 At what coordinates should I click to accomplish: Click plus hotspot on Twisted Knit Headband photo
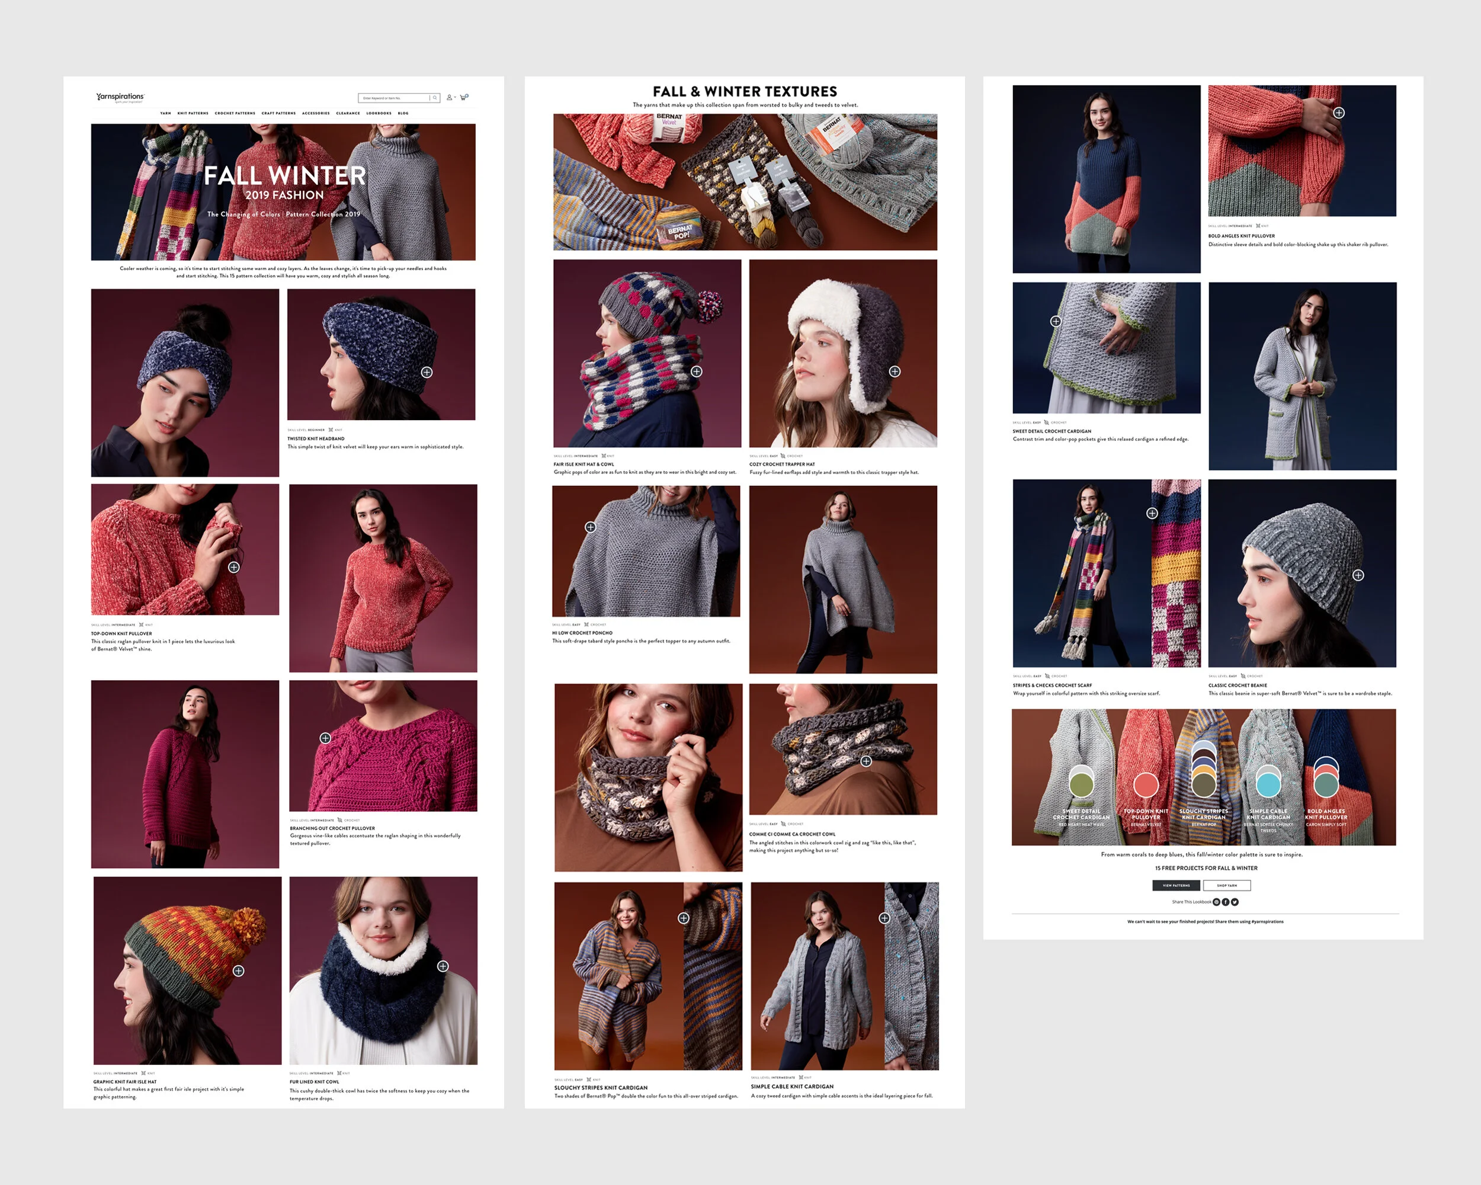click(x=427, y=372)
